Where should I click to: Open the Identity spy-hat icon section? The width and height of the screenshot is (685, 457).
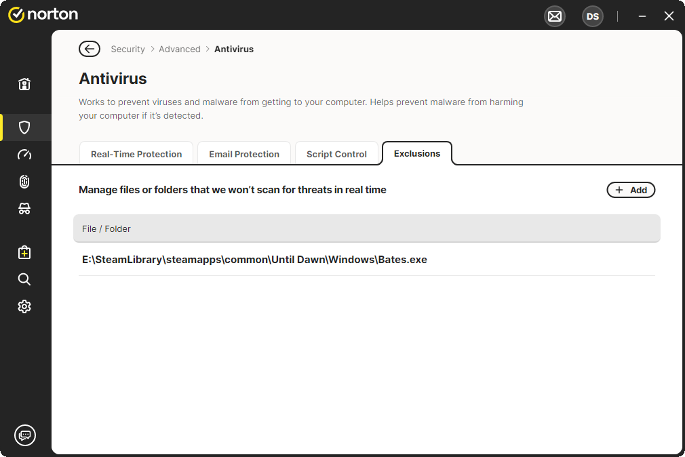(24, 209)
